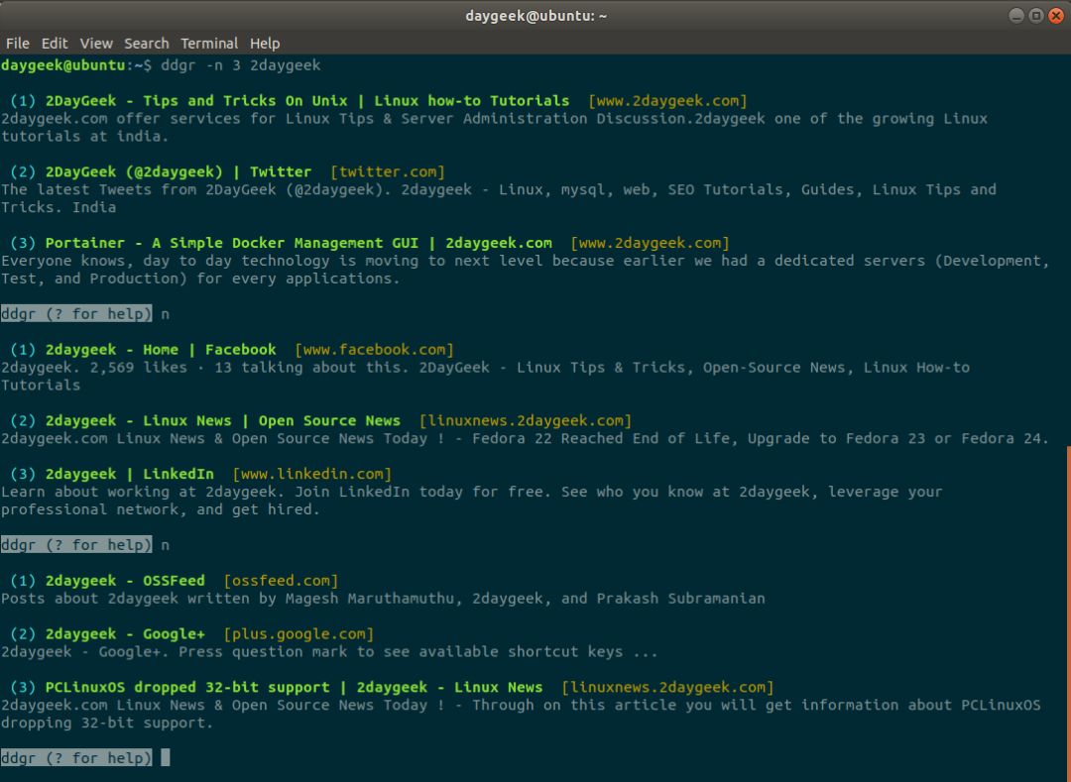Maximize the terminal window
1071x782 pixels.
(x=1036, y=16)
